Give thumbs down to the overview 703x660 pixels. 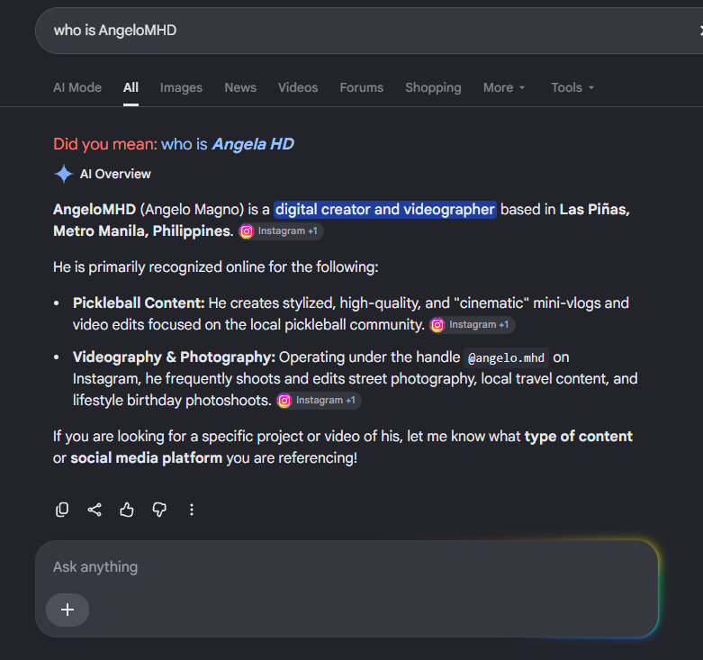click(x=159, y=510)
